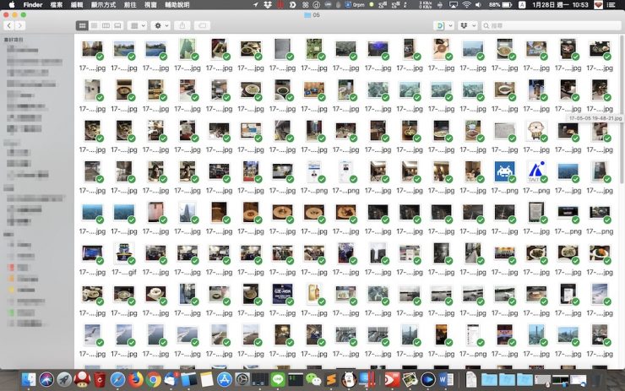Open the 檔案 menu
The width and height of the screenshot is (625, 391).
(x=57, y=5)
